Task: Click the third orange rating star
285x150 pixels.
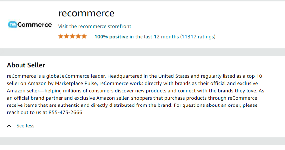Action: click(x=72, y=36)
